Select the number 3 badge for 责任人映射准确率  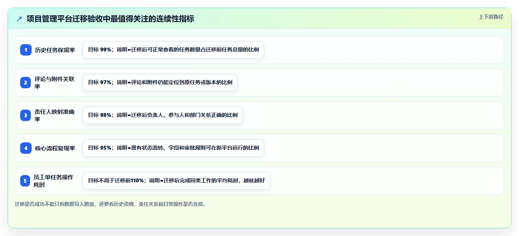[26, 115]
